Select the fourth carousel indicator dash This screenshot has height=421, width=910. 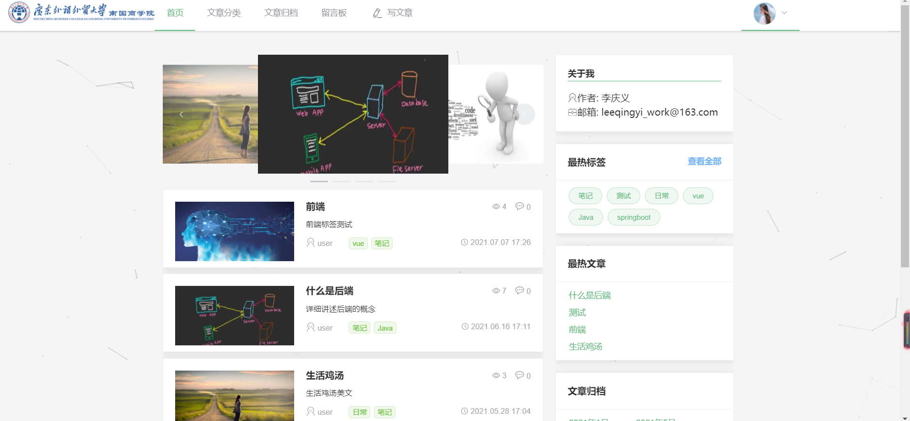[x=387, y=181]
